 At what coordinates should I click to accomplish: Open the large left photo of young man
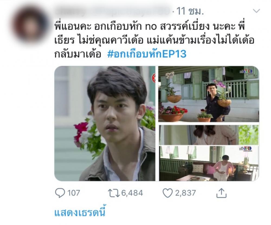pos(105,124)
